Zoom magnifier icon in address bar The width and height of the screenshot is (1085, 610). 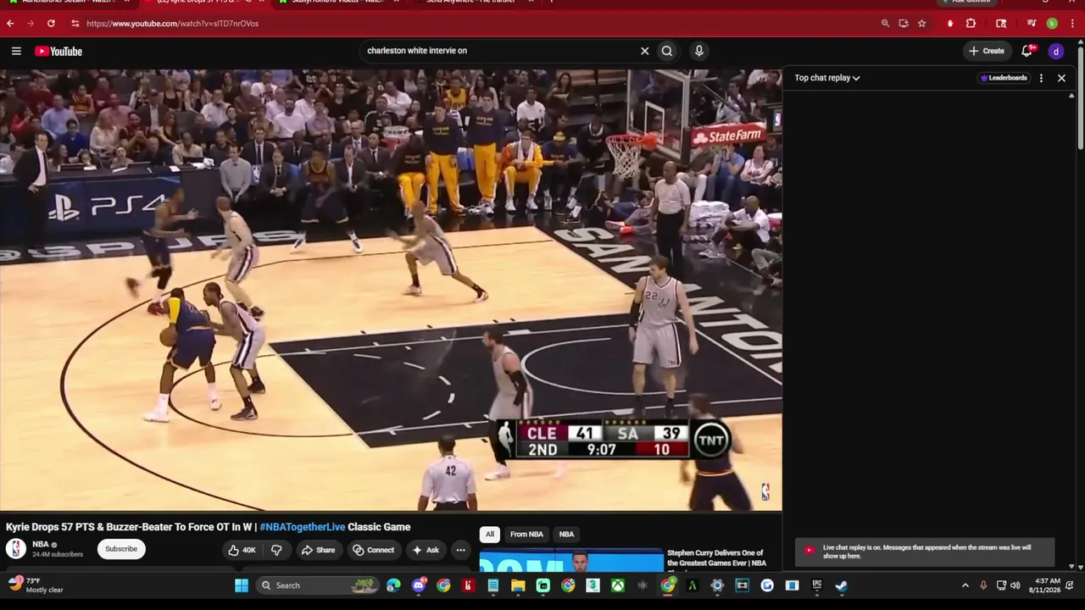coord(885,24)
